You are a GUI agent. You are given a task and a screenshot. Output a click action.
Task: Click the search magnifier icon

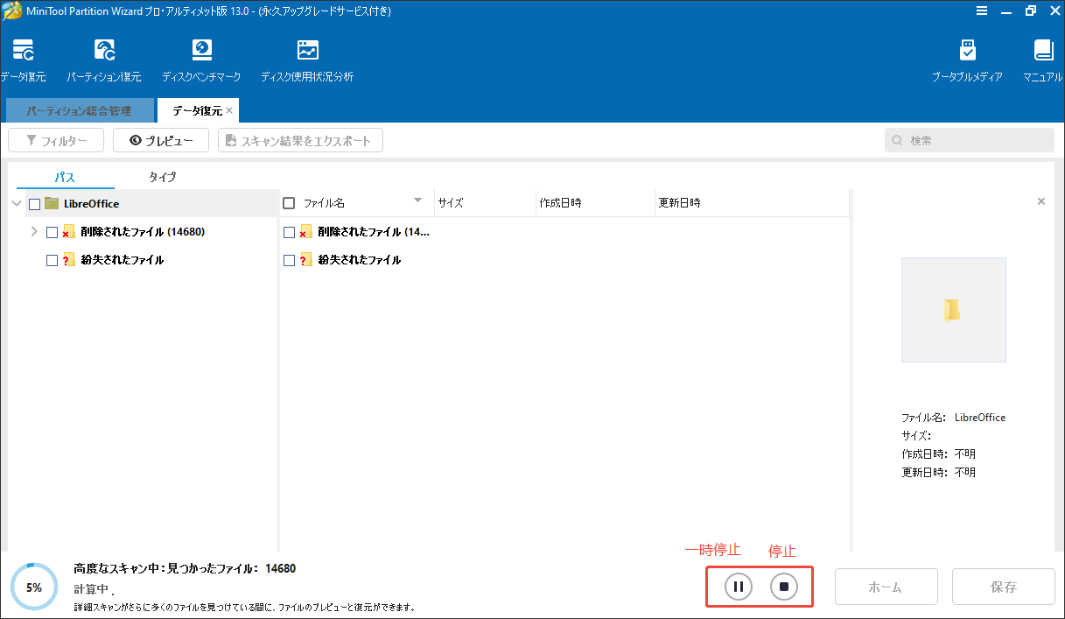(x=898, y=140)
